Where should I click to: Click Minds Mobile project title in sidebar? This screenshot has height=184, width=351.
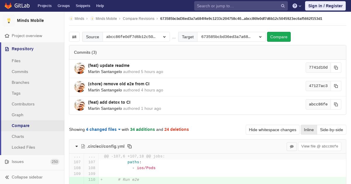coord(30,20)
